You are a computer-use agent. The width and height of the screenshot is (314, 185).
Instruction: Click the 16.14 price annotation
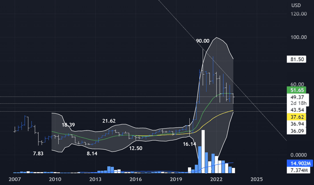(189, 144)
